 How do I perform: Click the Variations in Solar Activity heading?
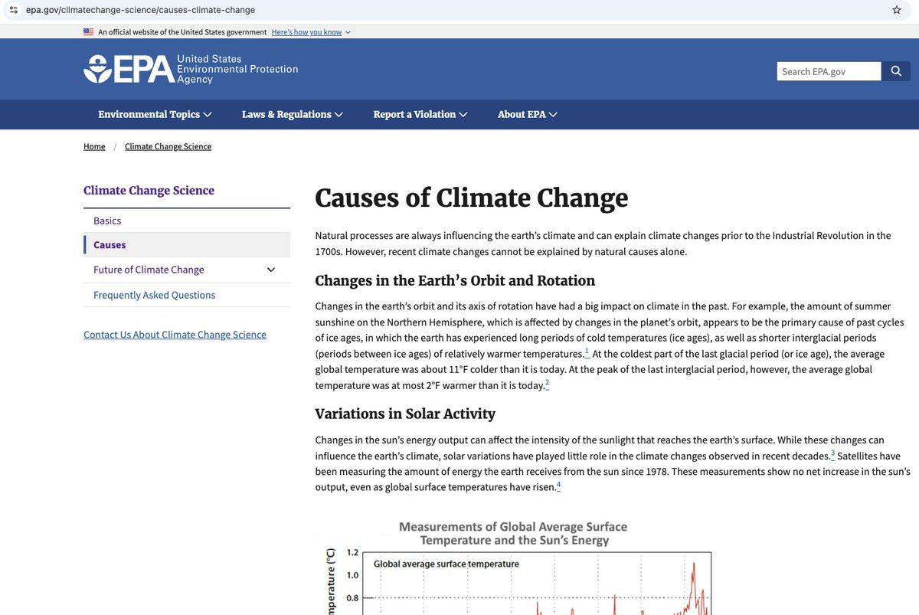[x=405, y=414]
